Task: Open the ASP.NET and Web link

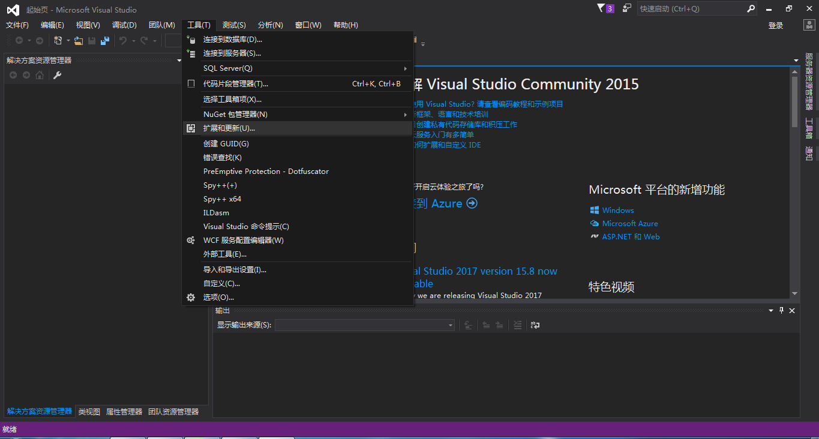Action: [x=631, y=237]
